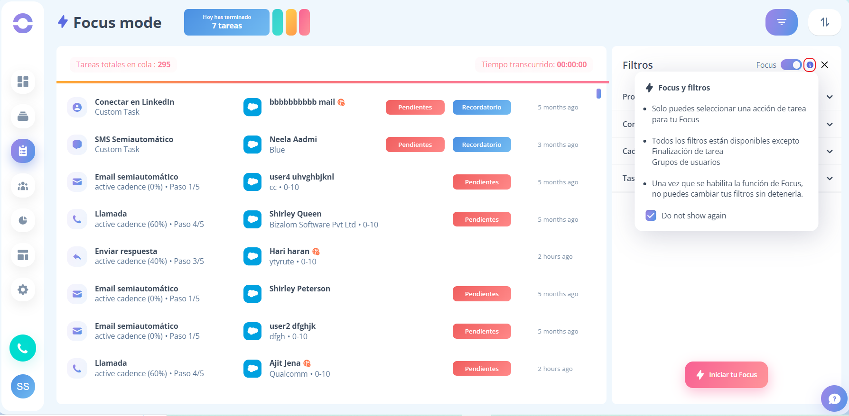The height and width of the screenshot is (416, 849).
Task: Click the Conectar en LinkedIn task icon
Action: pyautogui.click(x=77, y=107)
